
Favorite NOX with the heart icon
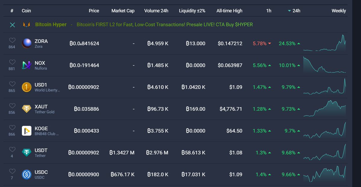click(x=12, y=62)
